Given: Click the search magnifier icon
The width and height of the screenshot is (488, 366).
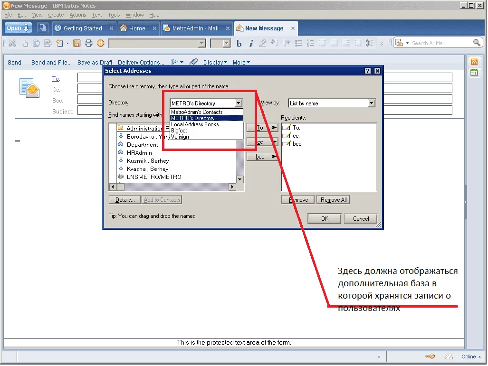Looking at the screenshot, I should tap(477, 43).
